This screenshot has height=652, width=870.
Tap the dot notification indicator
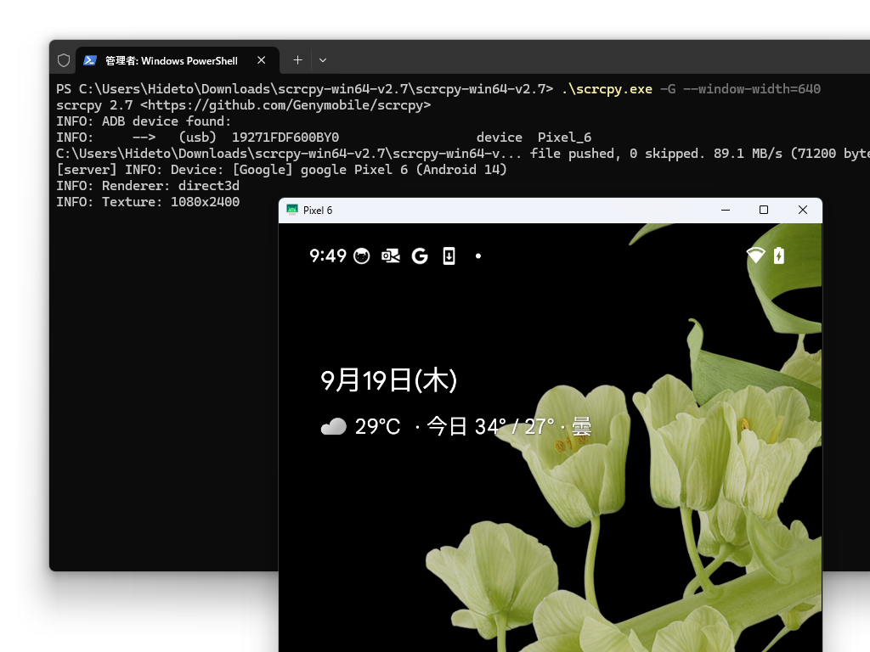tap(477, 256)
